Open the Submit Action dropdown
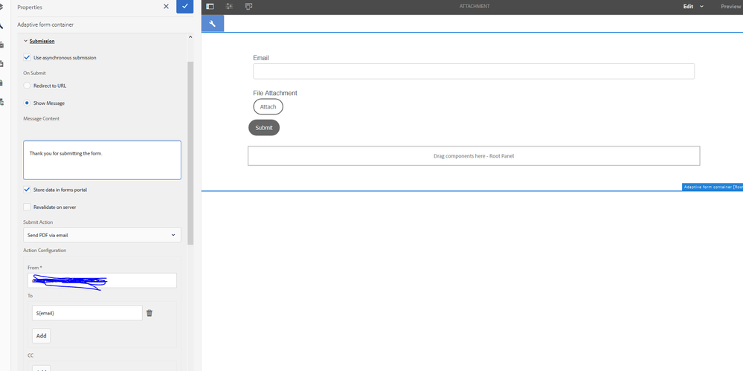 click(x=102, y=235)
